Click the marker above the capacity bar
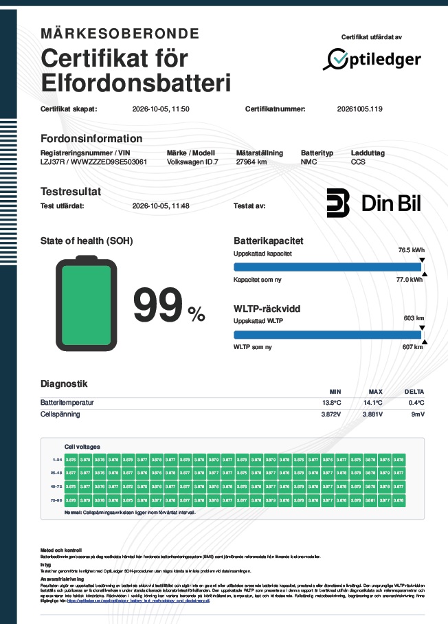Screen dimensions: 448x624 (x=422, y=260)
